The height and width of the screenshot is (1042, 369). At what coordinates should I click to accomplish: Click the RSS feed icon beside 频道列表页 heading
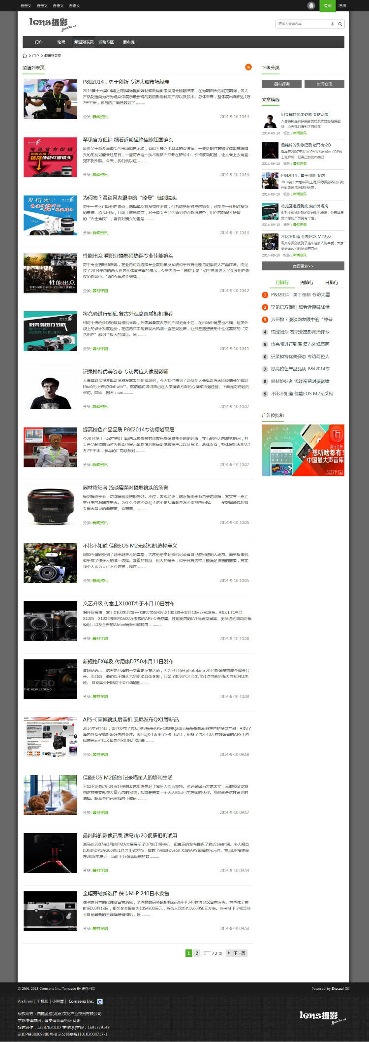click(x=248, y=67)
